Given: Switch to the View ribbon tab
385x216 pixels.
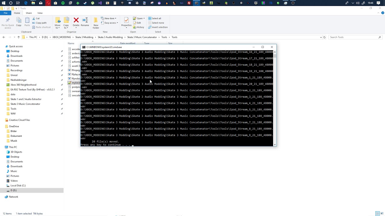Looking at the screenshot, I should pos(40,13).
